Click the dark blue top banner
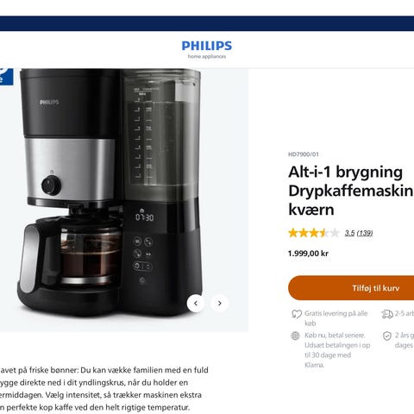The height and width of the screenshot is (414, 414). tap(207, 23)
